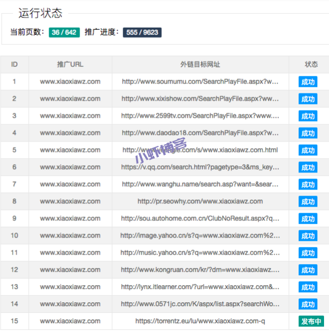Open the sou.autohome.com.cn ClubNoResult link
Screen dimensions: 329x331
pyautogui.click(x=200, y=218)
